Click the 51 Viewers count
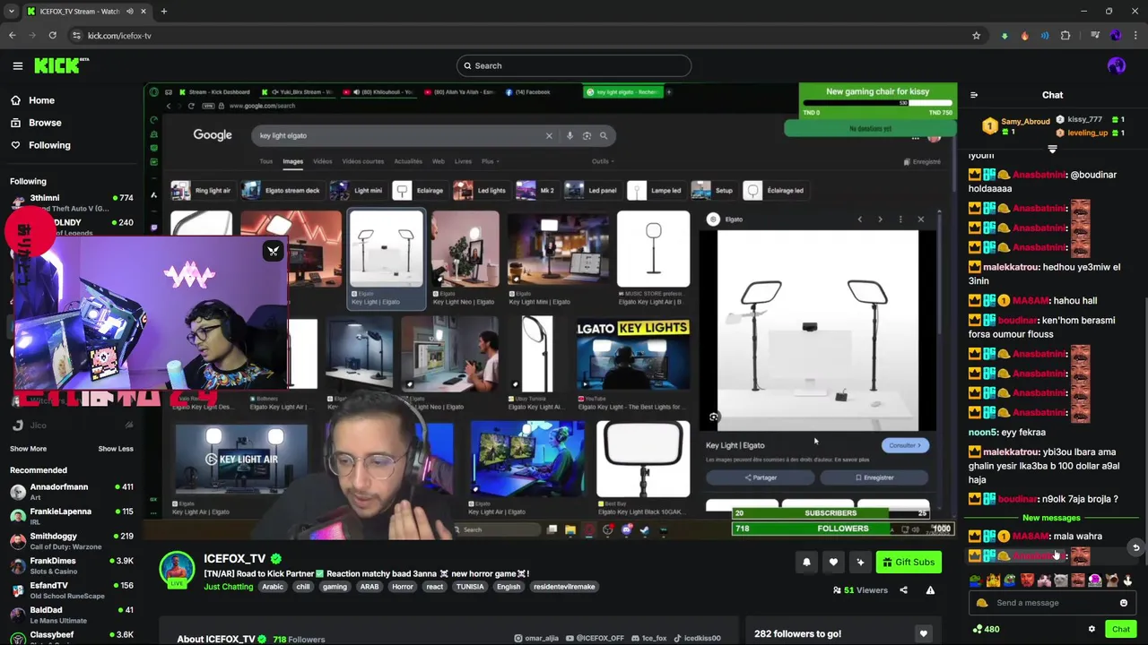 pyautogui.click(x=860, y=589)
